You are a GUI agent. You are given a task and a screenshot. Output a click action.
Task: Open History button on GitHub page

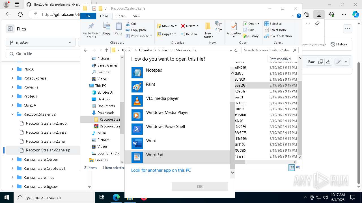339,44
